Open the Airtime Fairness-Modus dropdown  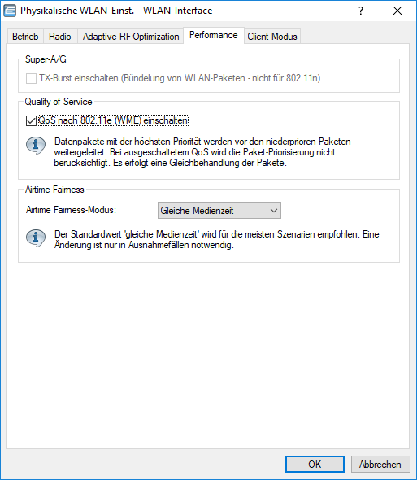219,211
